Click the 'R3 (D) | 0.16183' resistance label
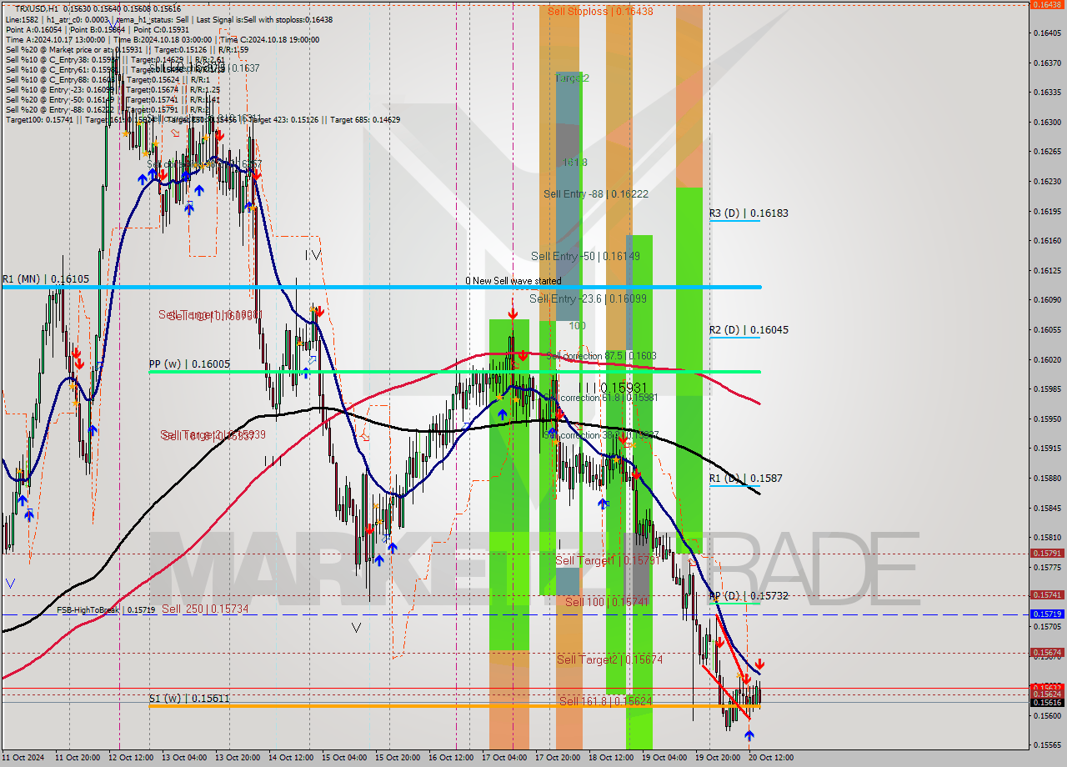The image size is (1067, 767). 749,213
